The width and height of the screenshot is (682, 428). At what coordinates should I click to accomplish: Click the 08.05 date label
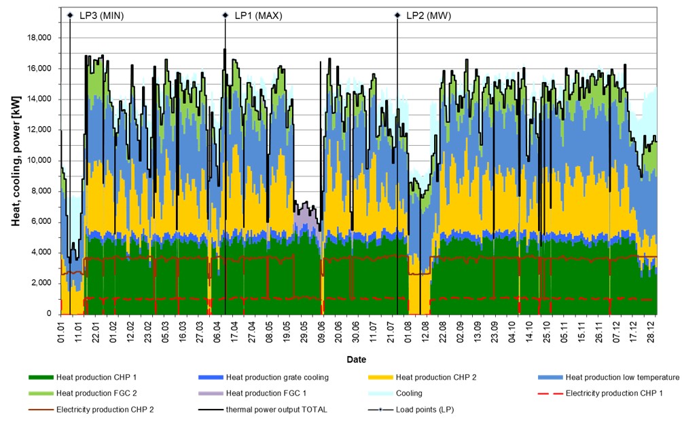pos(269,332)
